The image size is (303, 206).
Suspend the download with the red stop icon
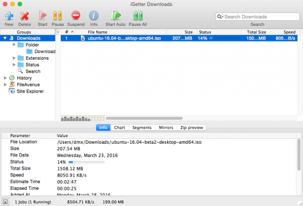[76, 16]
